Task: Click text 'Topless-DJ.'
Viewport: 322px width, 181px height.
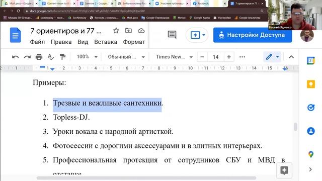Action: (71, 117)
